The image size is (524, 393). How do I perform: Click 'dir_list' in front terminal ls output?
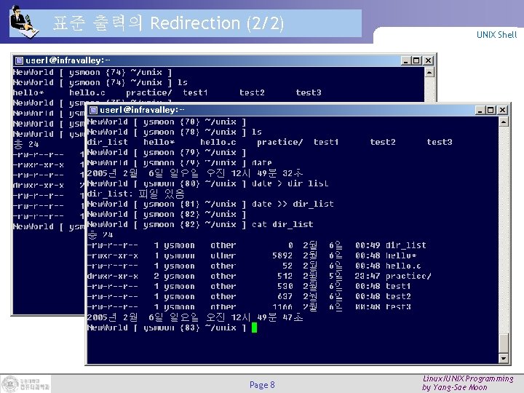[108, 143]
